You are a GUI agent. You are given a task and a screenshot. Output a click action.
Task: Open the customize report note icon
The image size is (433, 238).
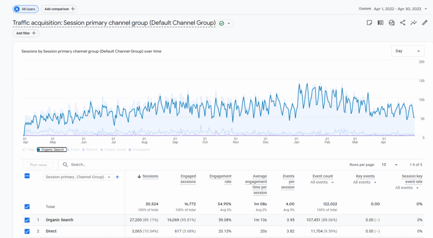[369, 23]
